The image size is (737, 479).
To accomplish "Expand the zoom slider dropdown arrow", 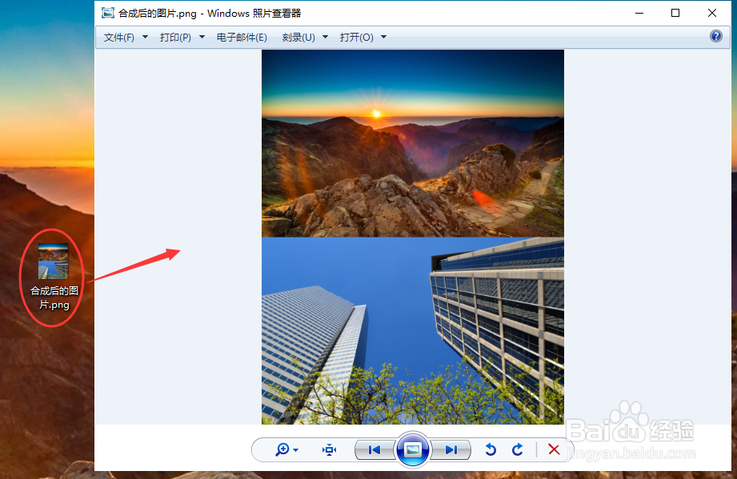I will click(x=295, y=450).
